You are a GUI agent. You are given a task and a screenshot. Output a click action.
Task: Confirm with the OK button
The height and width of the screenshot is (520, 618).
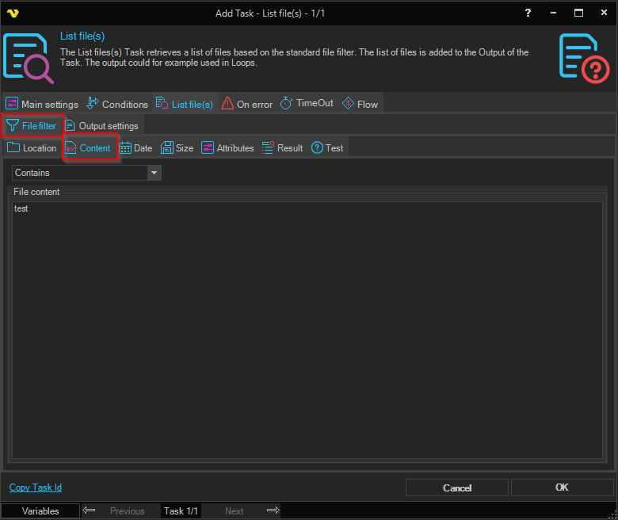tap(562, 487)
